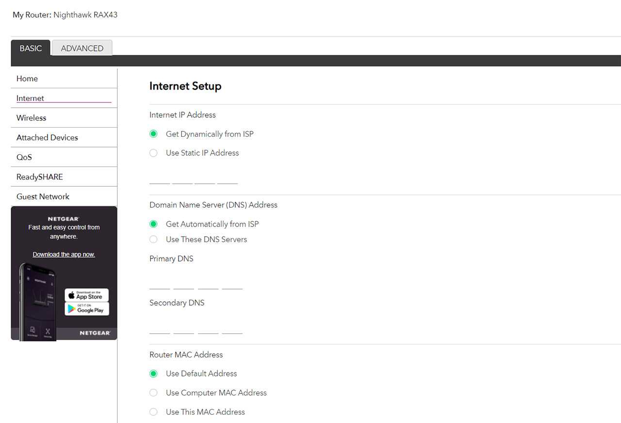621x423 pixels.
Task: Click the App Store download badge
Action: coord(87,295)
